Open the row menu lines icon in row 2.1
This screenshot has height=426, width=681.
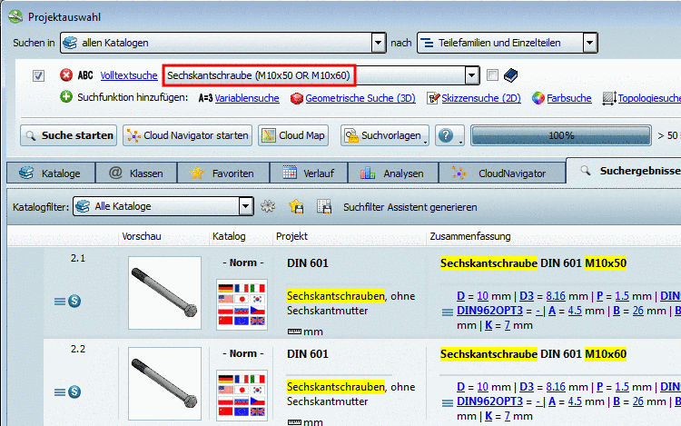pyautogui.click(x=60, y=302)
